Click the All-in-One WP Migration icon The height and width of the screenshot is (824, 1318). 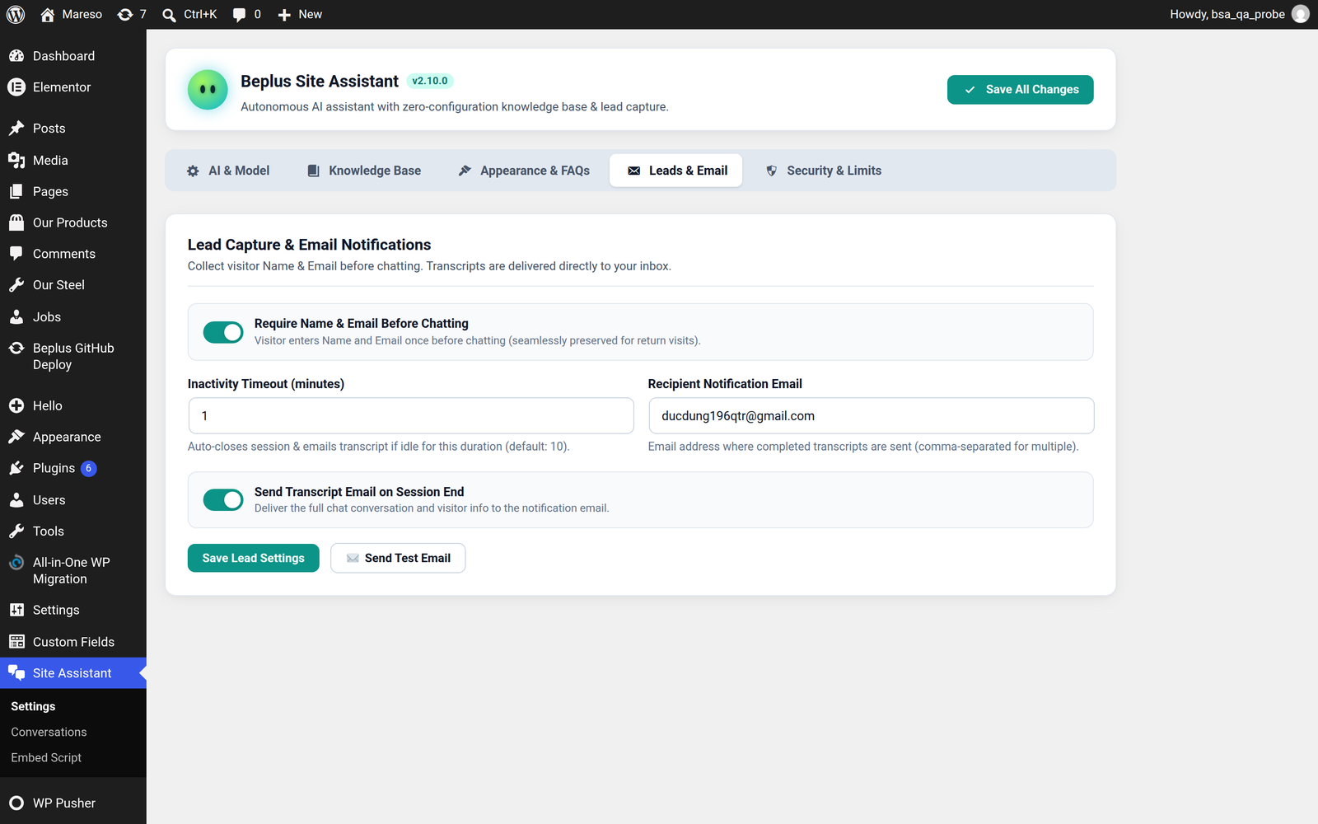[x=16, y=563]
